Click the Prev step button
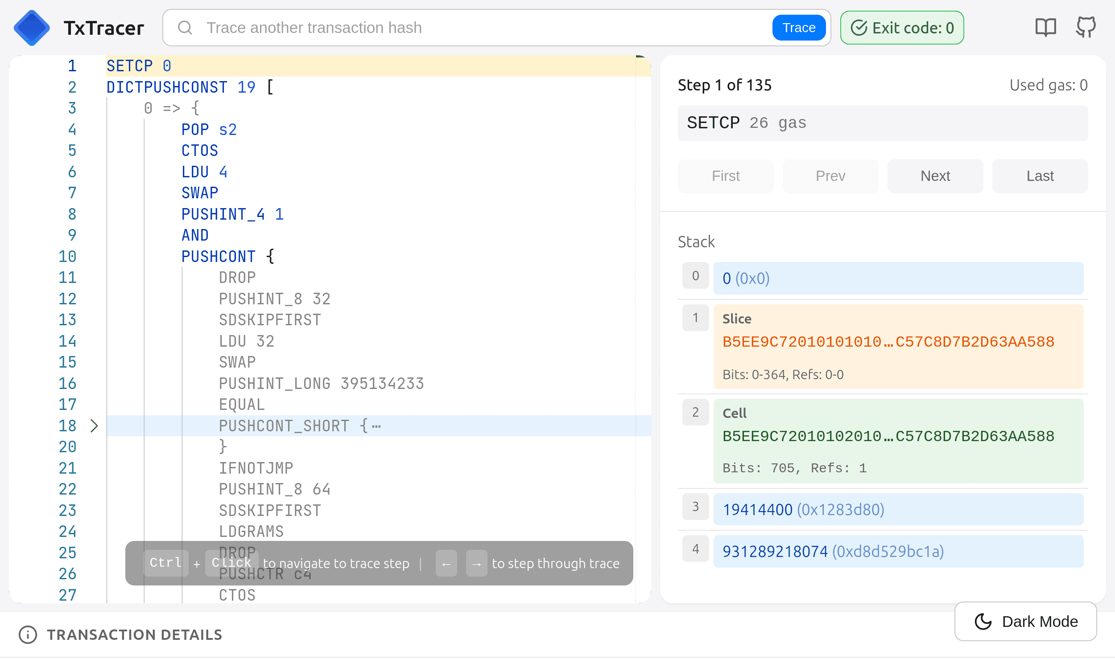 point(830,176)
